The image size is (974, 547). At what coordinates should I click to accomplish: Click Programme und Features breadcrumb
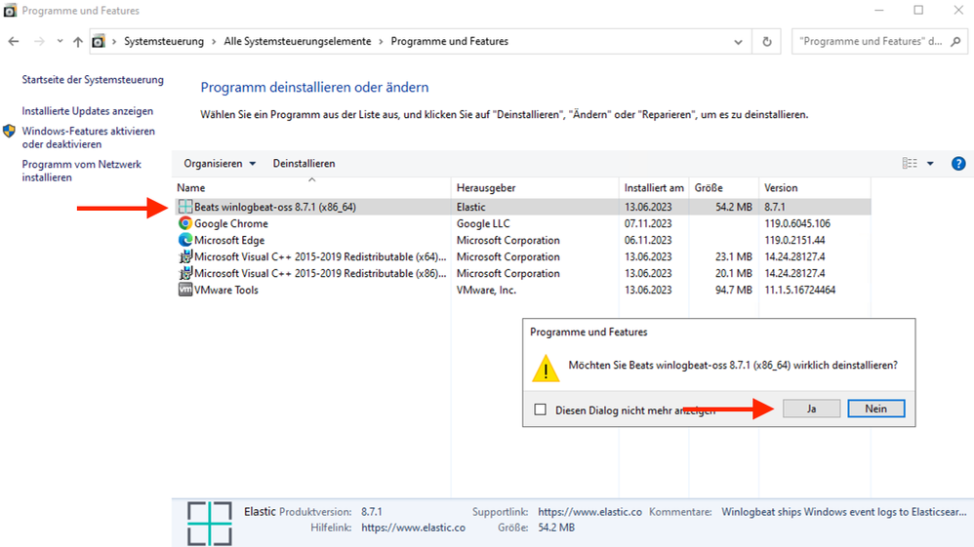point(450,42)
